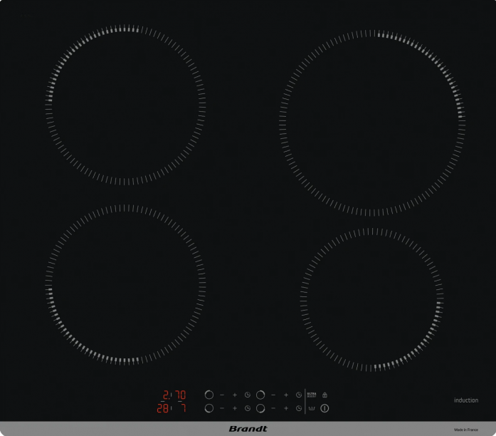Toggle the child lock padlock icon
This screenshot has width=496, height=436.
[324, 395]
